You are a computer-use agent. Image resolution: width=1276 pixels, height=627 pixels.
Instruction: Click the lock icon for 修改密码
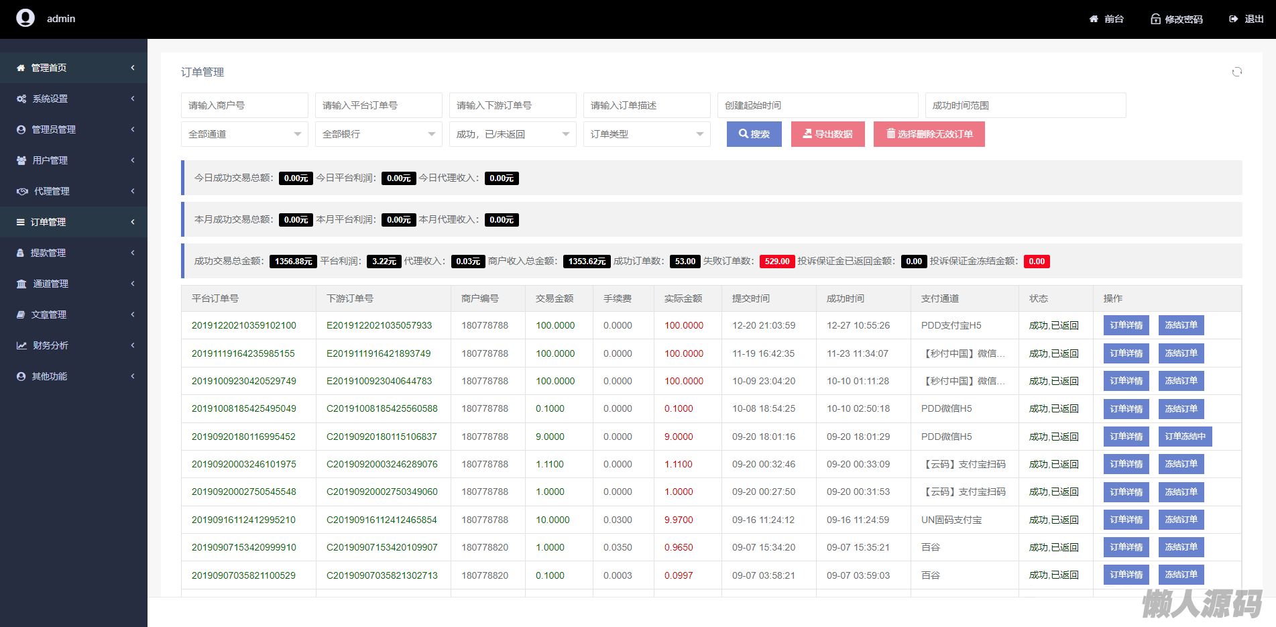pyautogui.click(x=1155, y=19)
